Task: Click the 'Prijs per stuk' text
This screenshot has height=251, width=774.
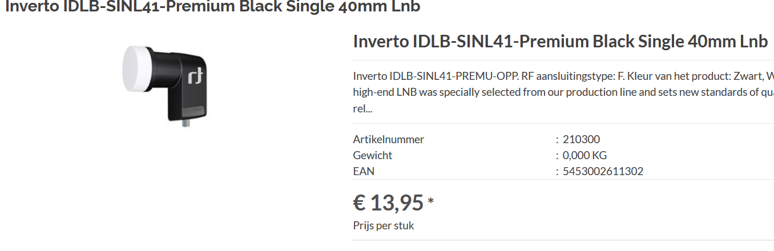Action: point(384,225)
